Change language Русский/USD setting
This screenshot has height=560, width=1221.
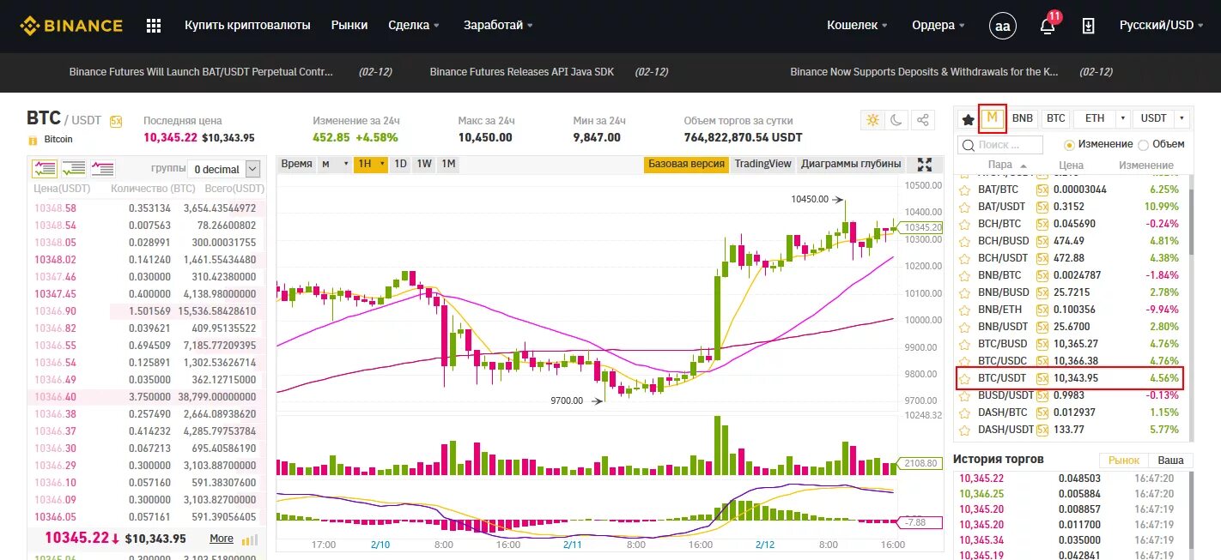(x=1162, y=25)
